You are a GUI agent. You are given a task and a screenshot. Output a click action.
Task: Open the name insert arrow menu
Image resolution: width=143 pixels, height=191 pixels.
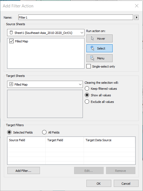pyautogui.click(x=136, y=18)
